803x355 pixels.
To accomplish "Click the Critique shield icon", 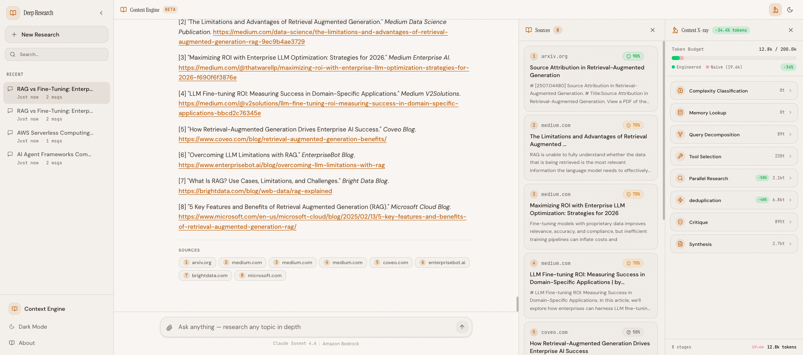I will [x=680, y=222].
